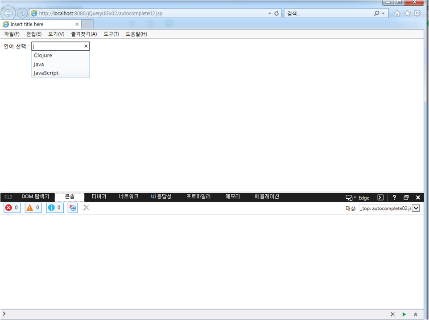The height and width of the screenshot is (320, 429).
Task: Click the F12 label in devtools bar
Action: (x=8, y=197)
